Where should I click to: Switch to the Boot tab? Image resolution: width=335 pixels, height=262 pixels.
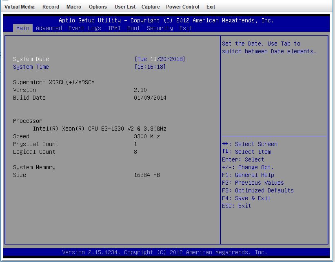[x=133, y=28]
